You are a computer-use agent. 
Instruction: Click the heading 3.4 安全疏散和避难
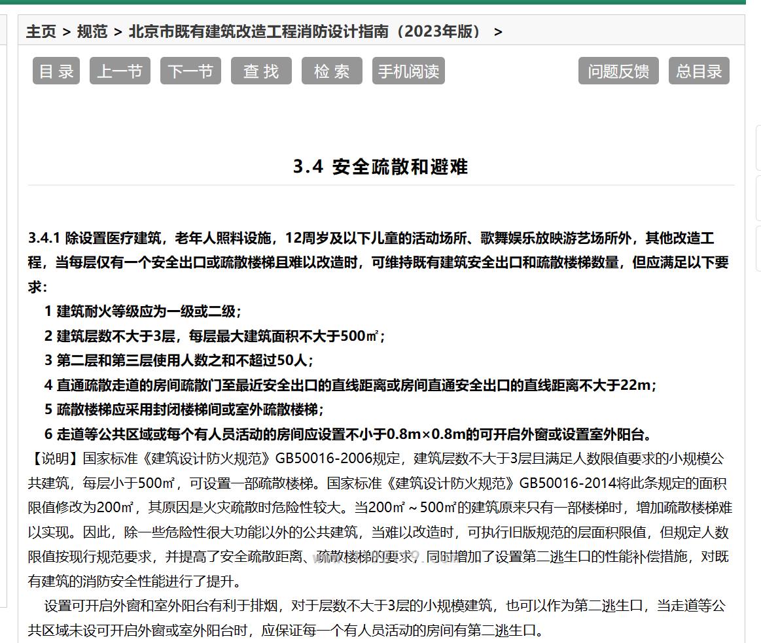[x=381, y=166]
